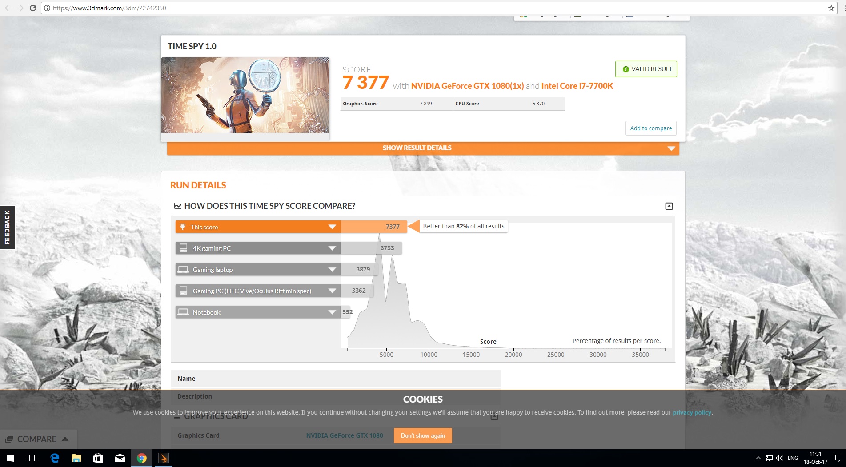Click the site info icon in address bar
Screen dimensions: 846x467
[x=47, y=8]
